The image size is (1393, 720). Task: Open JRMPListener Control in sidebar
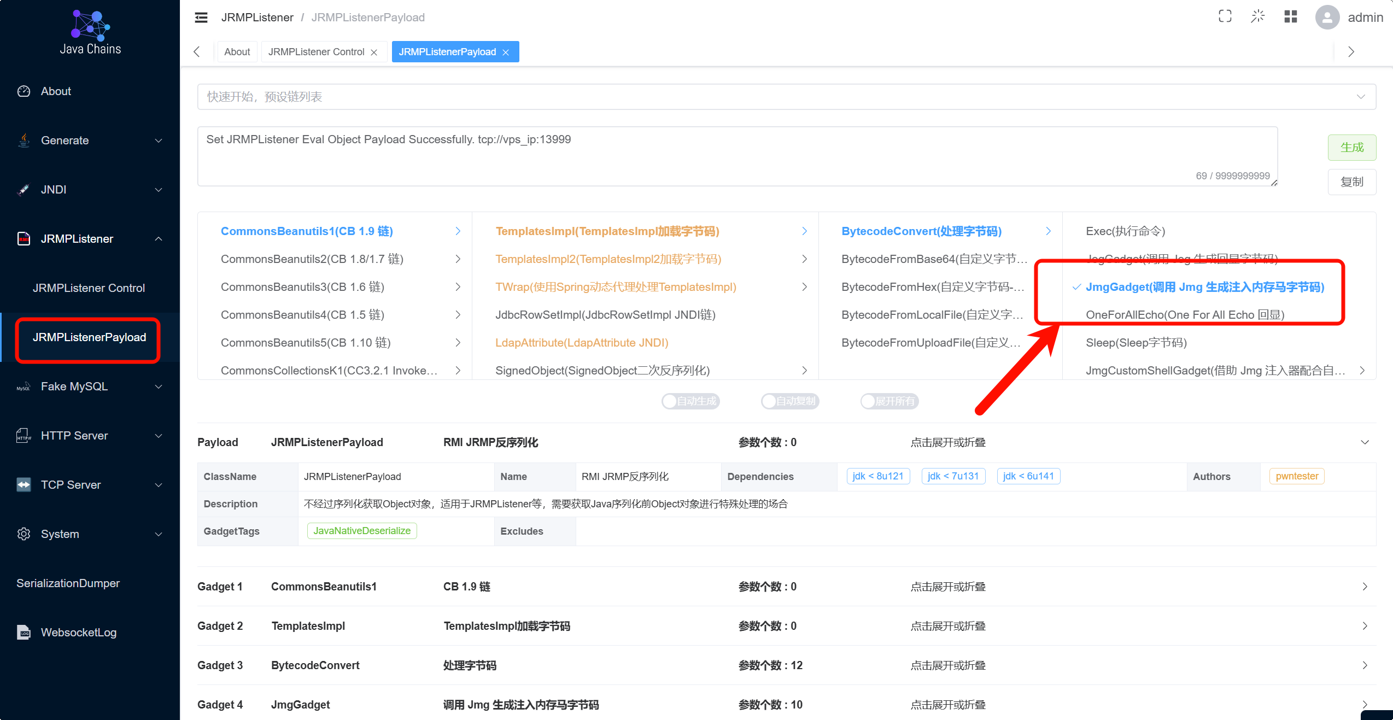pyautogui.click(x=89, y=288)
